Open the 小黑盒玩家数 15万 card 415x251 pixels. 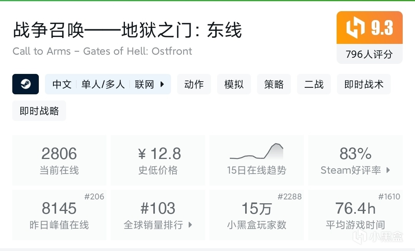(256, 215)
